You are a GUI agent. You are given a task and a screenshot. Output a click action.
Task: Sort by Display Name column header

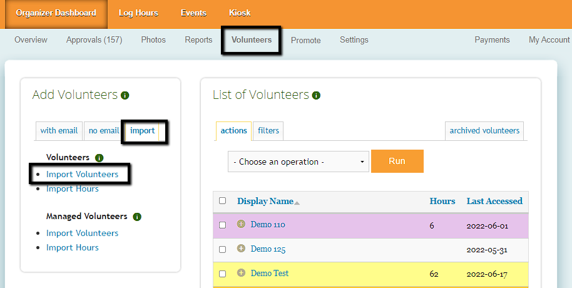[265, 201]
